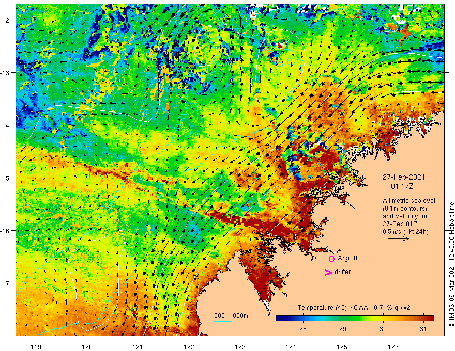The width and height of the screenshot is (455, 351).
Task: Click latitude label -17 on left axis
Action: click(6, 283)
